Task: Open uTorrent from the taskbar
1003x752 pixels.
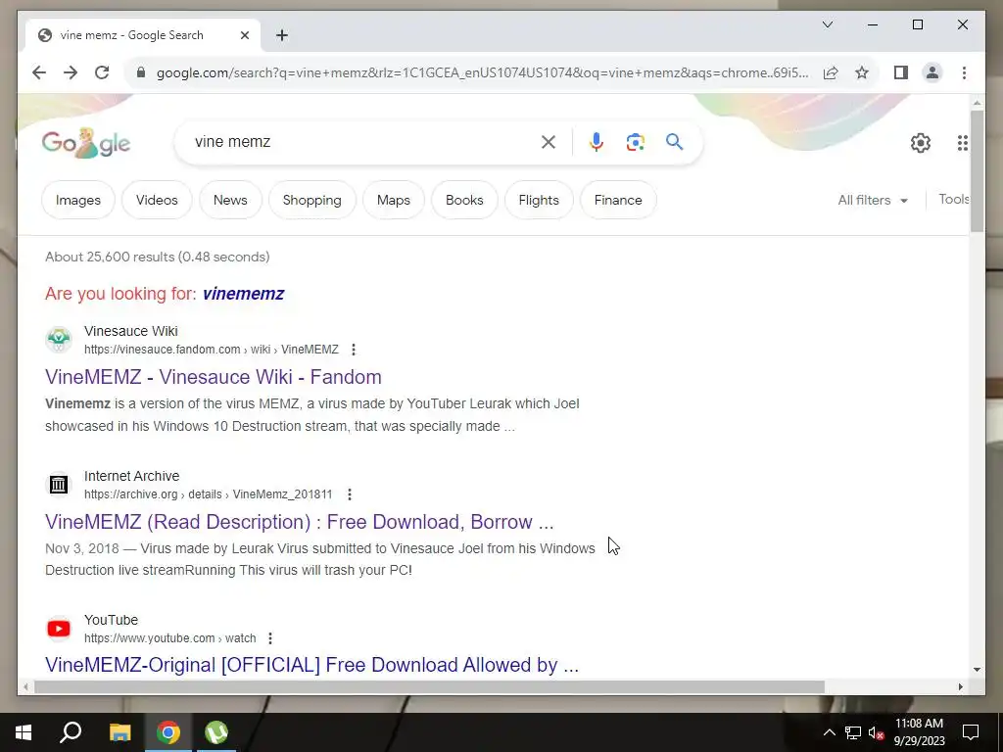Action: pyautogui.click(x=216, y=732)
